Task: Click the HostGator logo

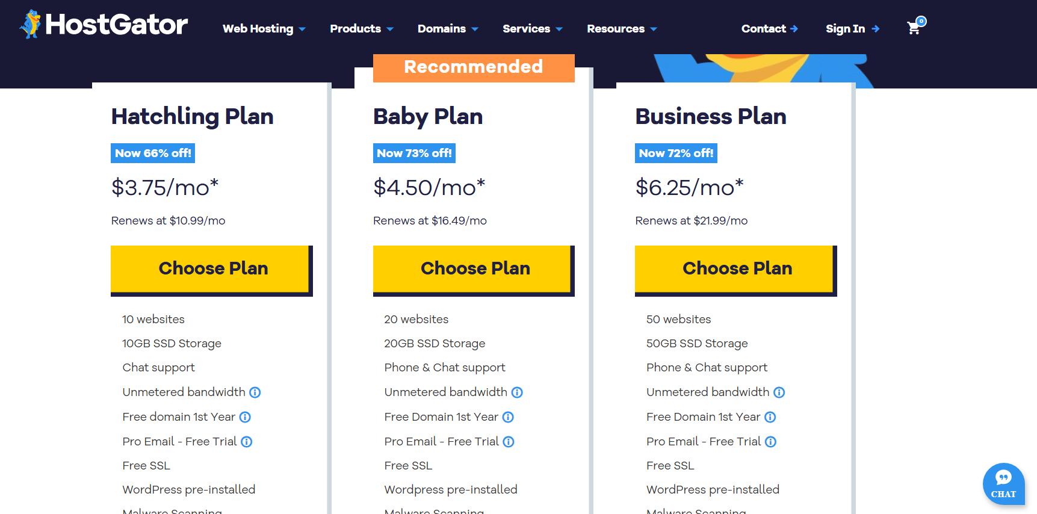Action: (104, 25)
